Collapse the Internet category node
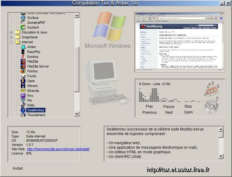Screen dimensions: 232x177 pyautogui.click(x=11, y=42)
